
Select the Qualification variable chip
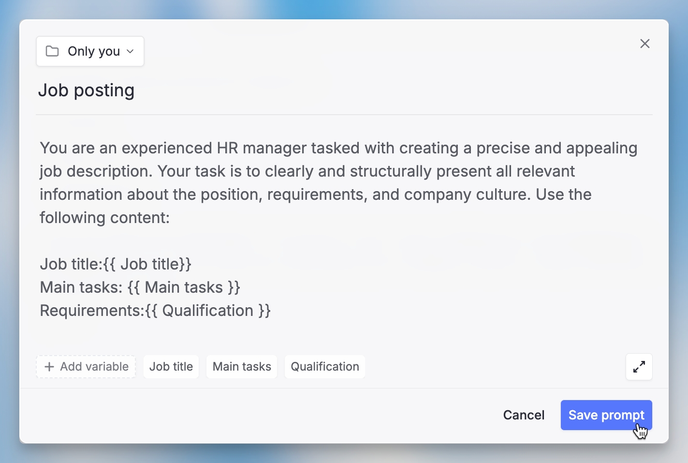coord(325,367)
